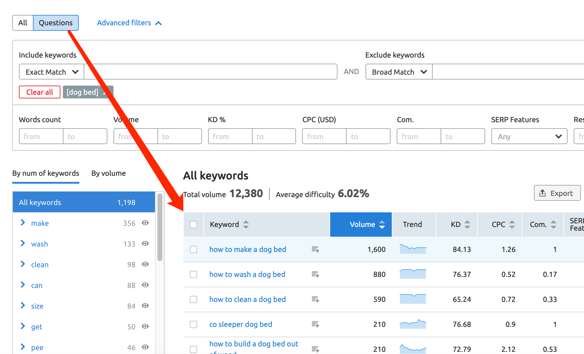
Task: Click Words count 'from' field
Action: 41,136
